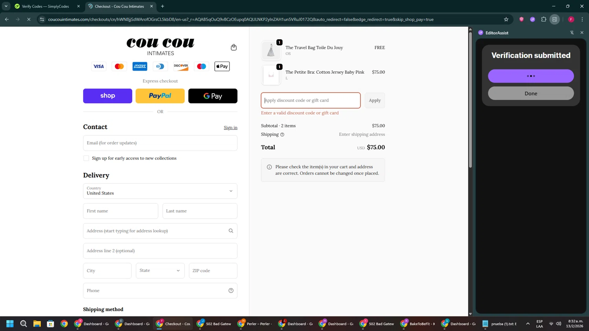The image size is (589, 331).
Task: Click the Petite Bra product thumbnail
Action: (x=271, y=75)
